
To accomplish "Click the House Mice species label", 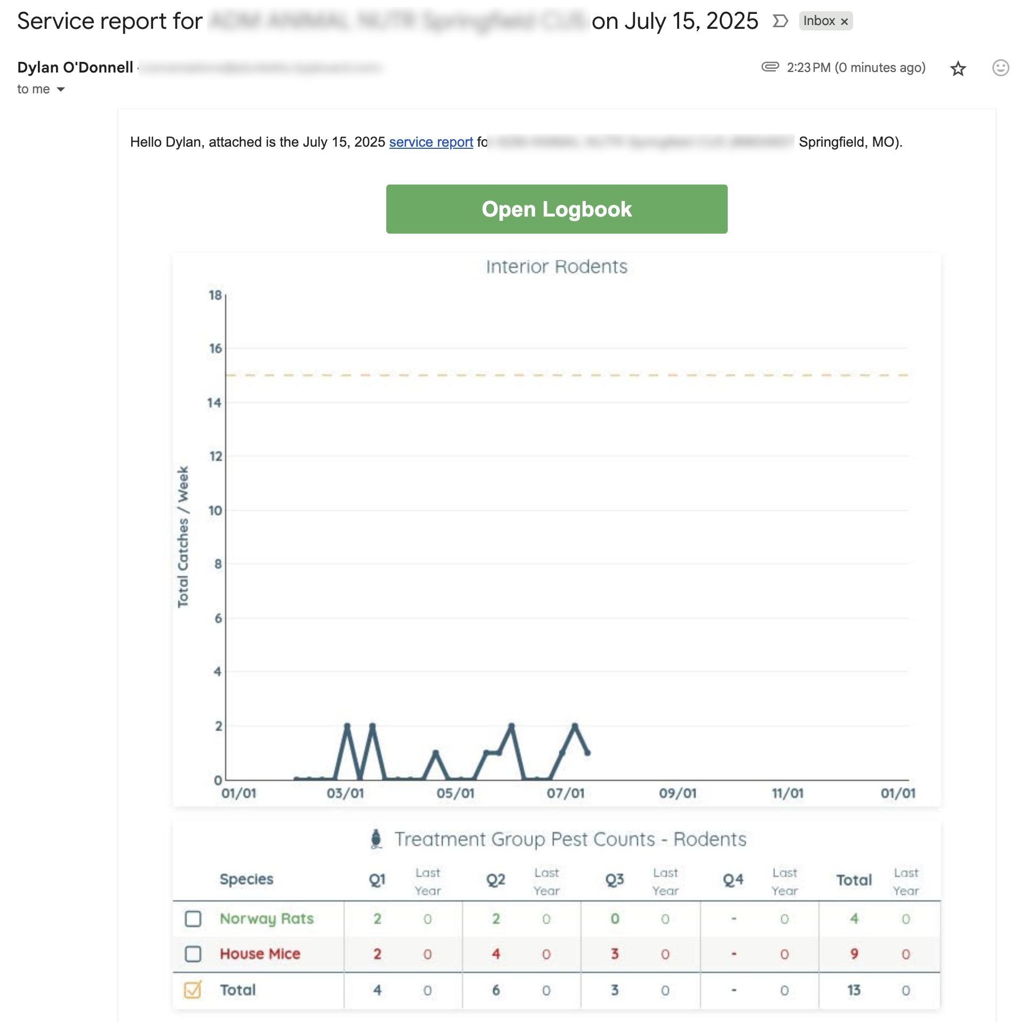I will click(x=260, y=954).
